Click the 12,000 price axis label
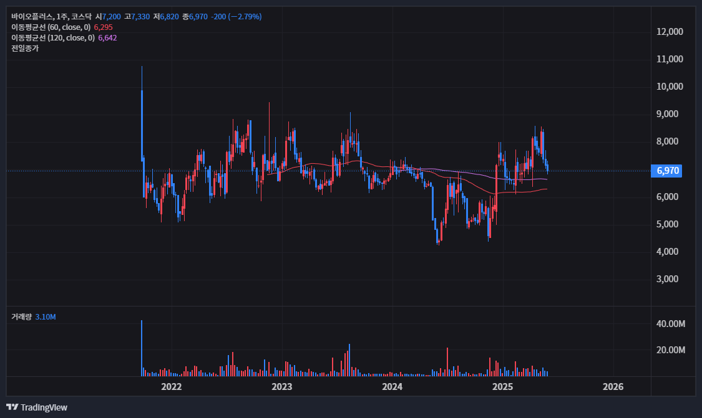The image size is (702, 418). click(x=670, y=32)
